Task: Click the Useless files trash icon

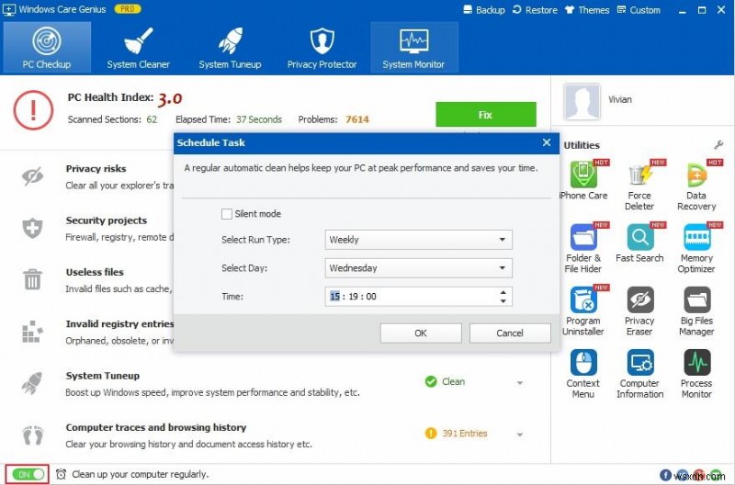Action: coord(32,279)
